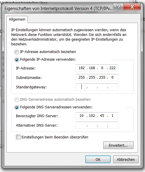Click the dialog title bar text
The image size is (145, 172).
point(59,9)
